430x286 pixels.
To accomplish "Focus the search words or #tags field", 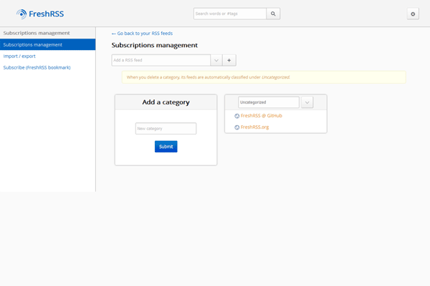I will click(229, 14).
